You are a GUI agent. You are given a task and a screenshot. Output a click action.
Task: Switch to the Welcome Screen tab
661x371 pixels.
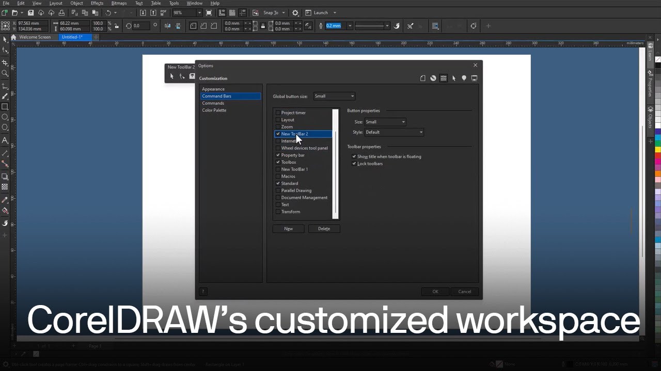coord(35,37)
